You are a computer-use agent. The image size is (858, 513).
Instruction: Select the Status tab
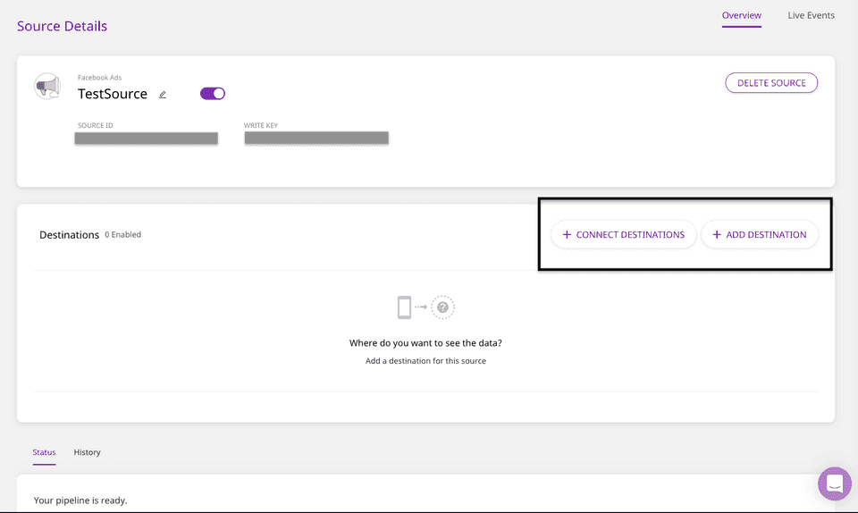(44, 452)
